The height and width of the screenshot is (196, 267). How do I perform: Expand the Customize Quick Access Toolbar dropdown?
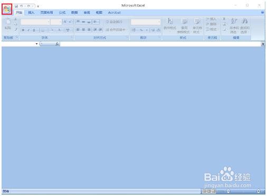coord(38,6)
